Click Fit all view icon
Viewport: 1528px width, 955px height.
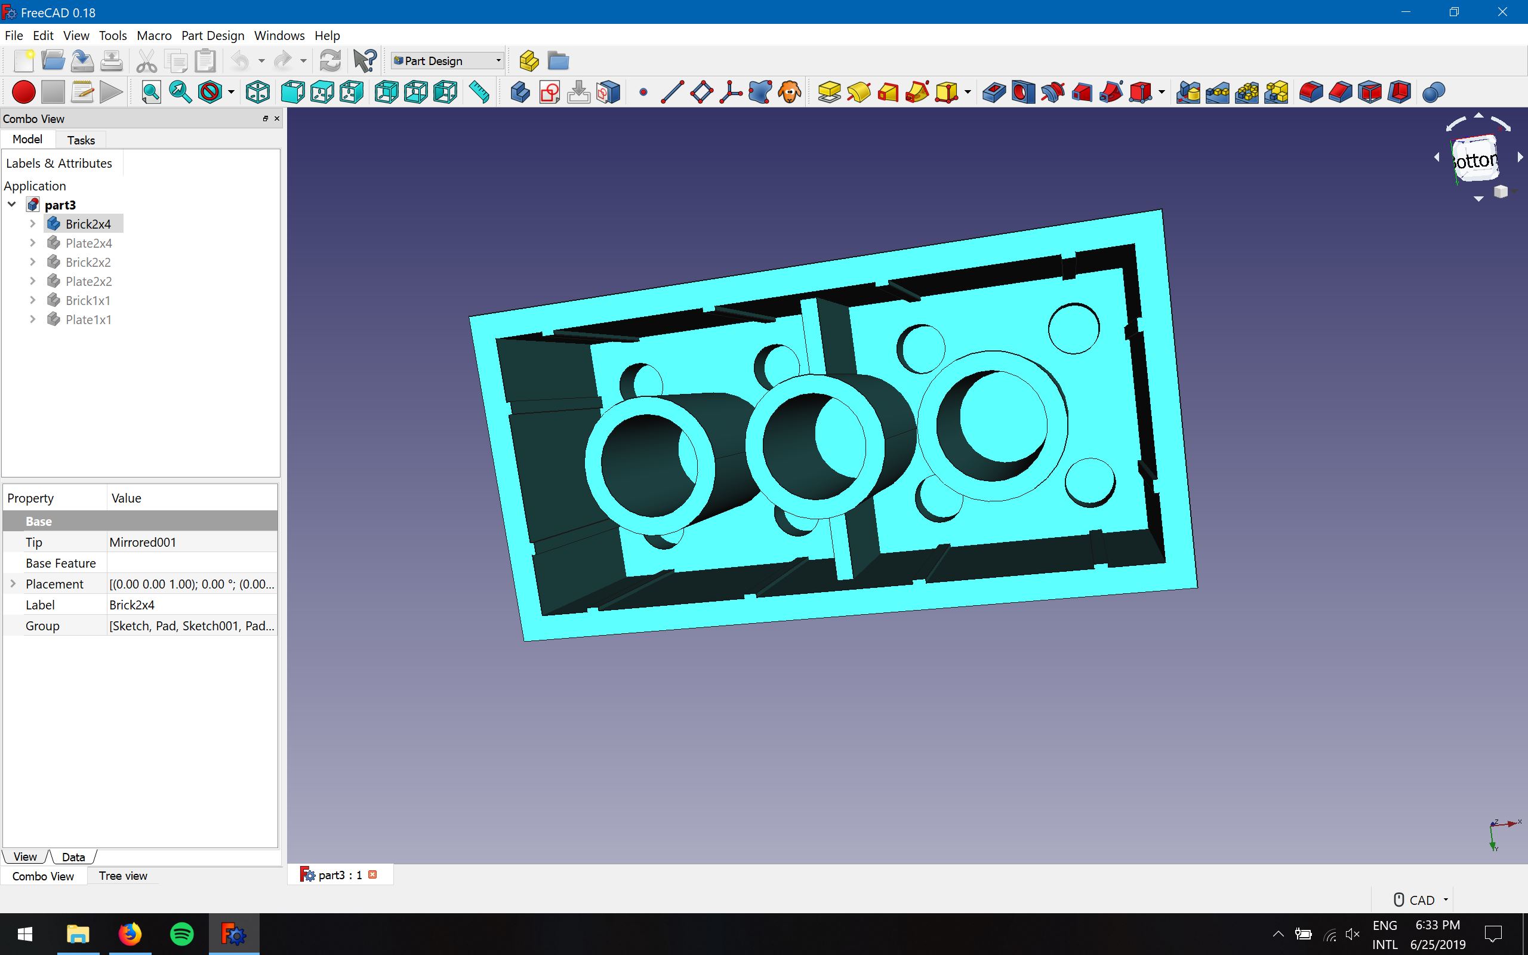(x=151, y=92)
